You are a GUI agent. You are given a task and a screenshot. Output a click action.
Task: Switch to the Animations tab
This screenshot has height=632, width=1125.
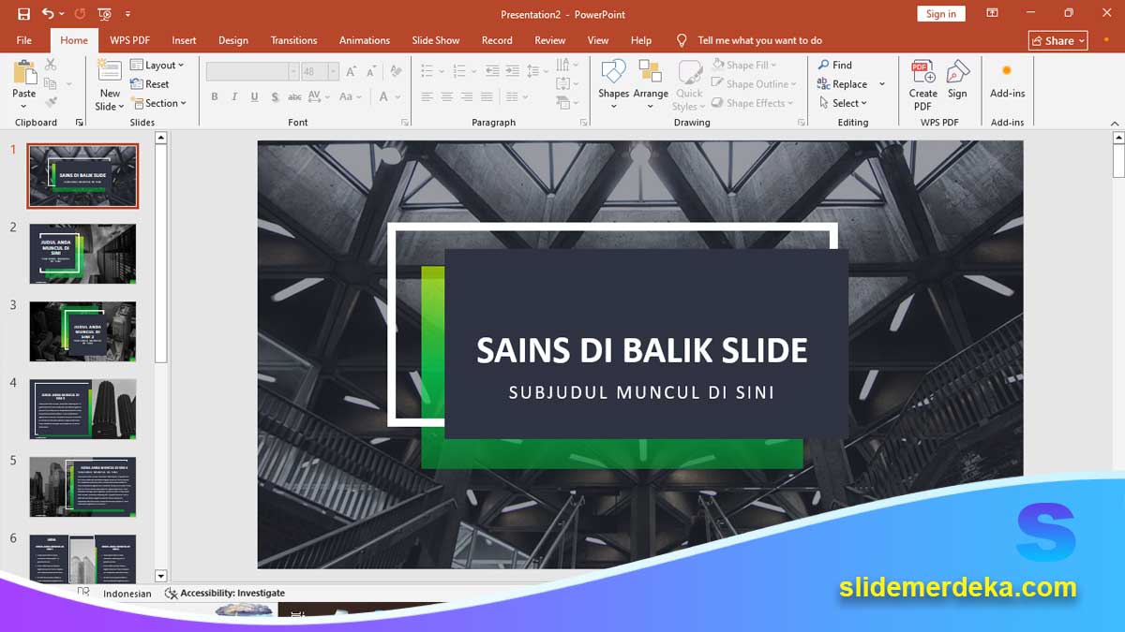365,40
